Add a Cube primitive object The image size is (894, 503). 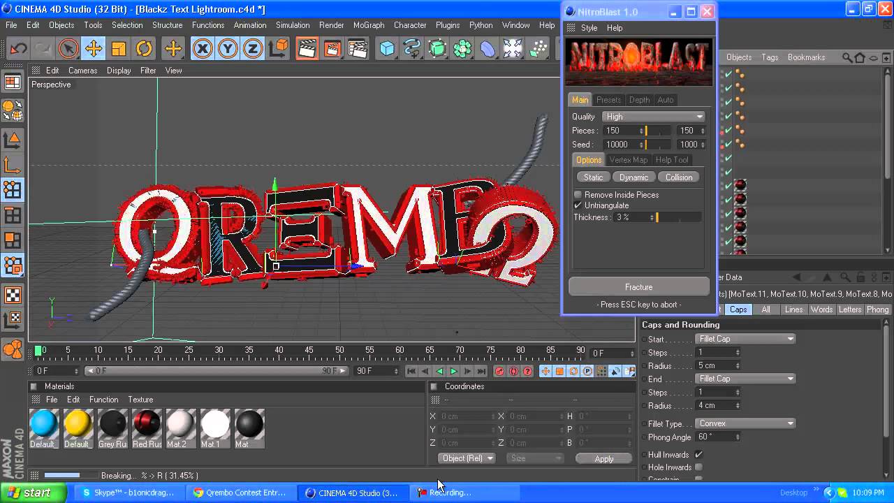click(387, 49)
